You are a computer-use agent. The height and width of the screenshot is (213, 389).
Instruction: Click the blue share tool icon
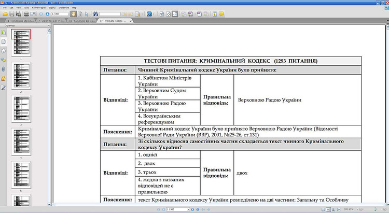pyautogui.click(x=149, y=14)
